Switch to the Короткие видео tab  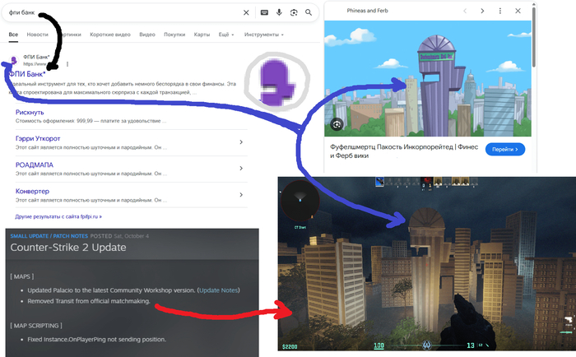111,35
